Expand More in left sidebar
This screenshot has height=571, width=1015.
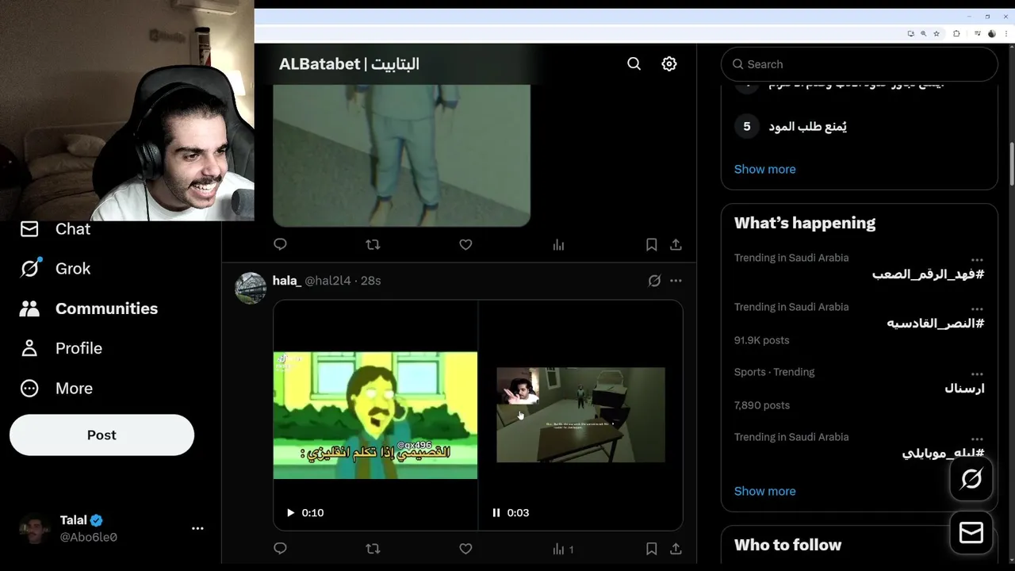(56, 388)
